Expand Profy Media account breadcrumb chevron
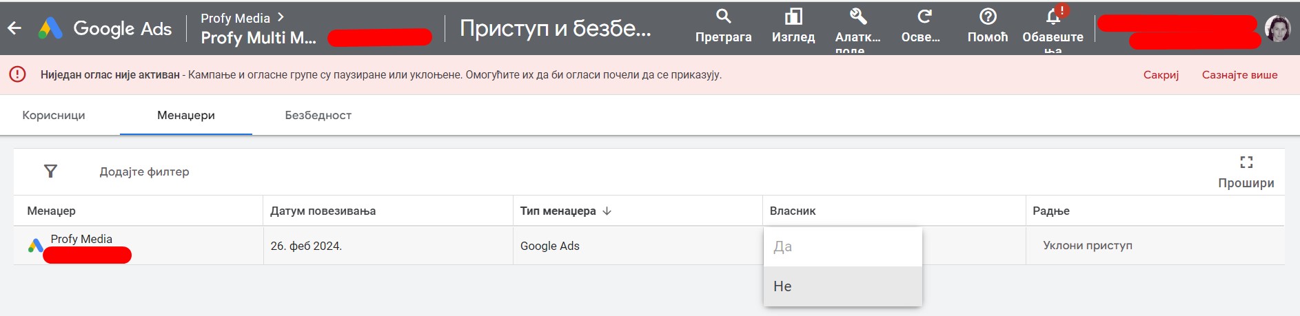 (281, 17)
